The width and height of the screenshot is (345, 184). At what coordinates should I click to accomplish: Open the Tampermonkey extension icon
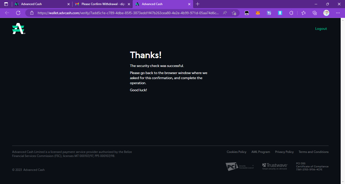click(x=247, y=13)
